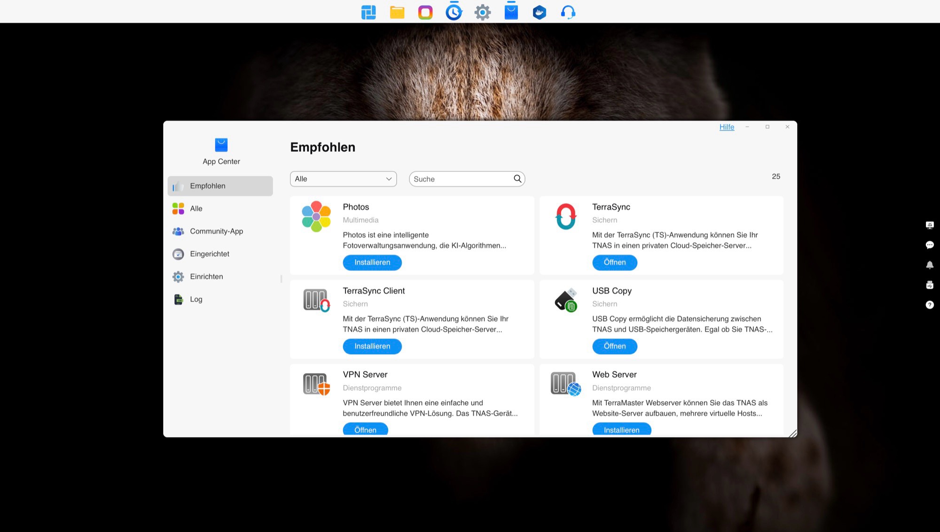Launch the Docker whale icon in top dock
Screen dimensions: 940x532
click(539, 12)
